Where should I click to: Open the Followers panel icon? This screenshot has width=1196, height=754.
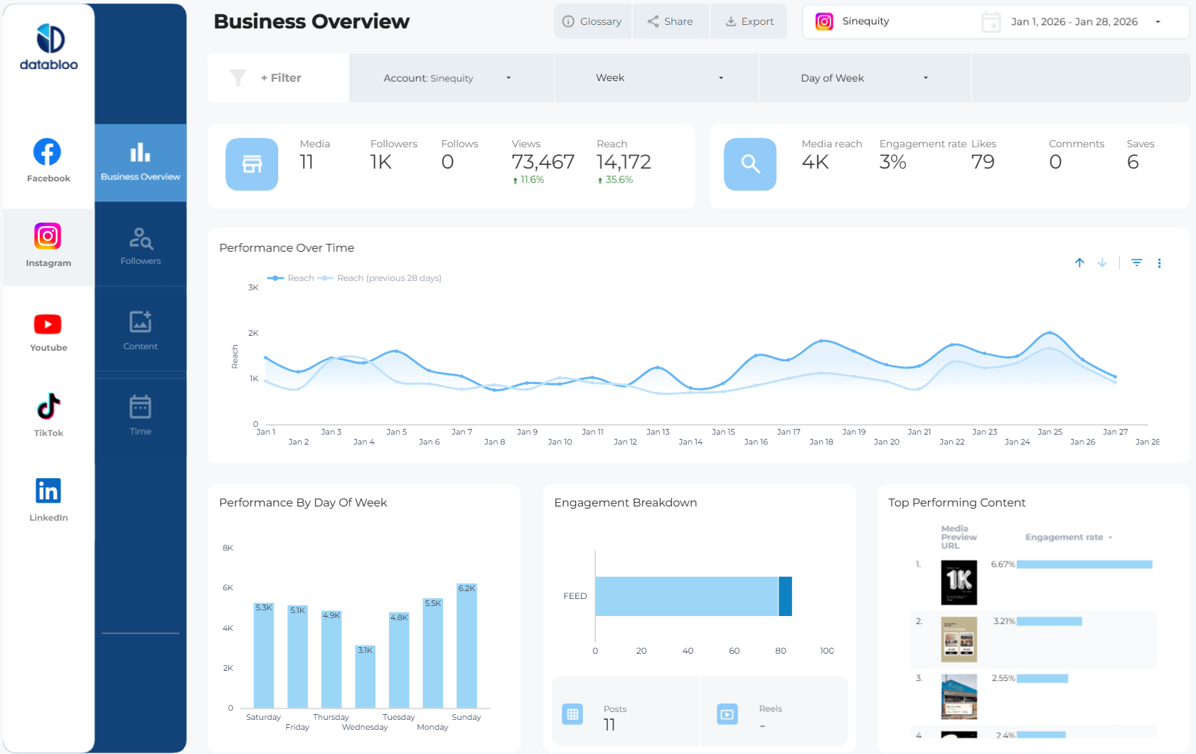140,245
